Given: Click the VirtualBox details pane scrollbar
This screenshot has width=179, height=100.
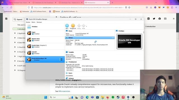Looking at the screenshot, I should tap(143, 32).
